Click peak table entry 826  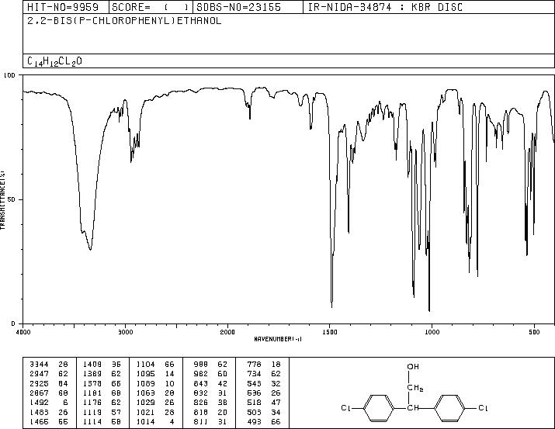tap(201, 403)
